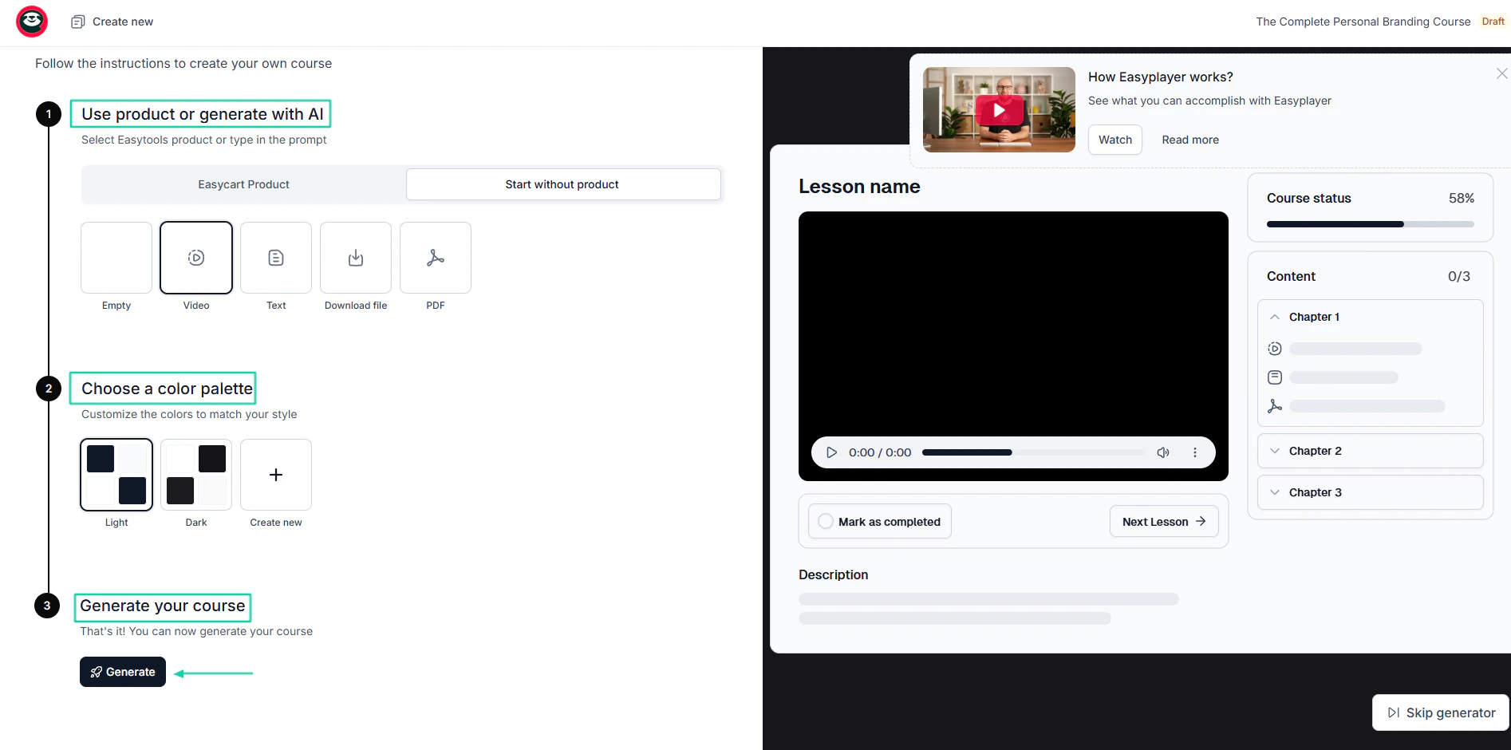Image resolution: width=1511 pixels, height=750 pixels.
Task: Click the Mark as completed label text
Action: pyautogui.click(x=890, y=522)
